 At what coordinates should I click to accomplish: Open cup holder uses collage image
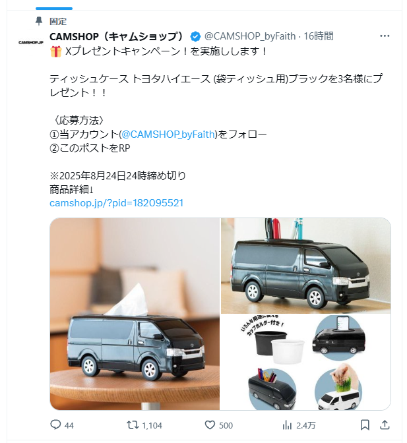(306, 362)
